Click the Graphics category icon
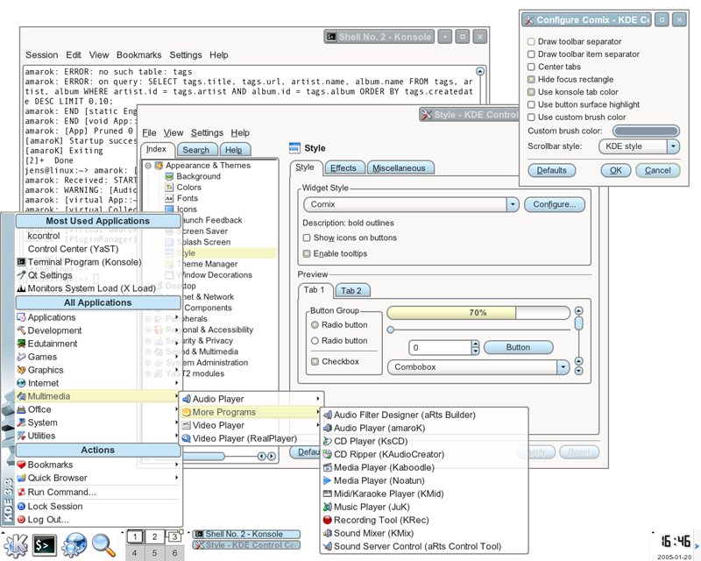Viewport: 701px width, 561px height. click(21, 370)
